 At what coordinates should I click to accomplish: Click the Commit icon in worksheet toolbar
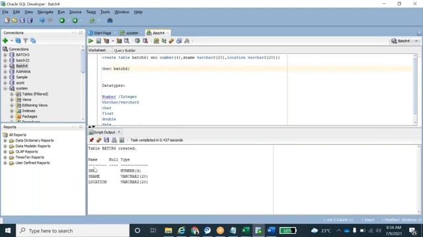coord(137,41)
